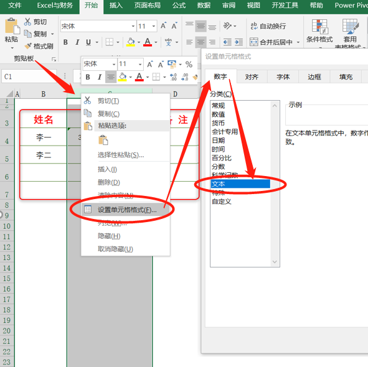368x367 pixels.
Task: Open Conditional Formatting (条件格式)
Action: pos(319,32)
